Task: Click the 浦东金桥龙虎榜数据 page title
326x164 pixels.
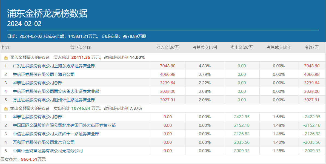Action: coord(47,13)
